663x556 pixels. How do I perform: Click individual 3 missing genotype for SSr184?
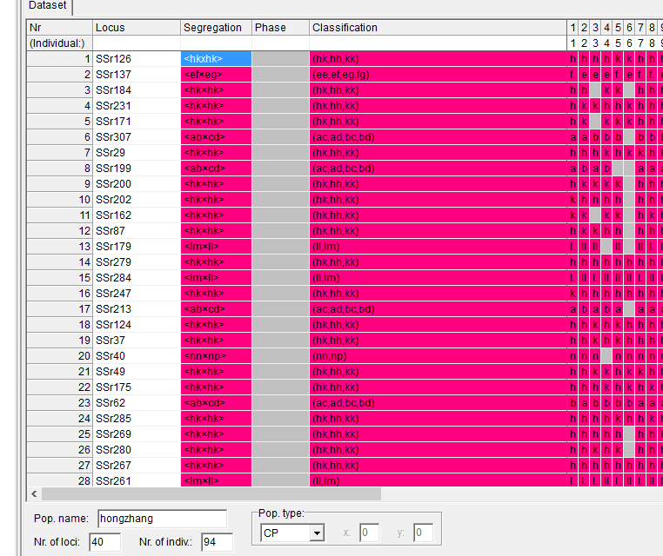tap(595, 90)
